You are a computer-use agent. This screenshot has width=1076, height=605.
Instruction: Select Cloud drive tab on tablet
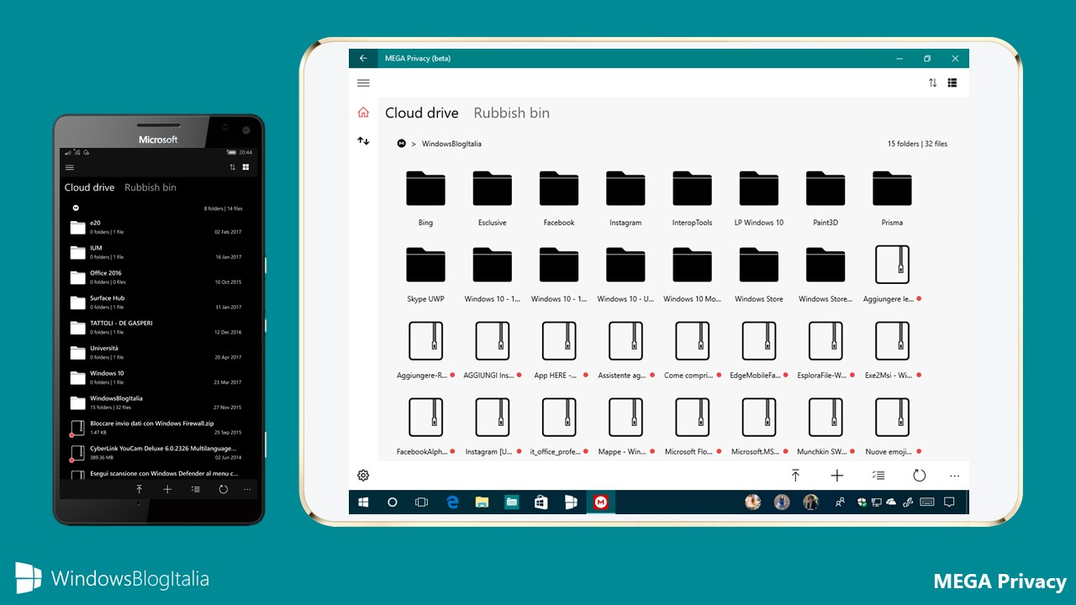click(422, 113)
